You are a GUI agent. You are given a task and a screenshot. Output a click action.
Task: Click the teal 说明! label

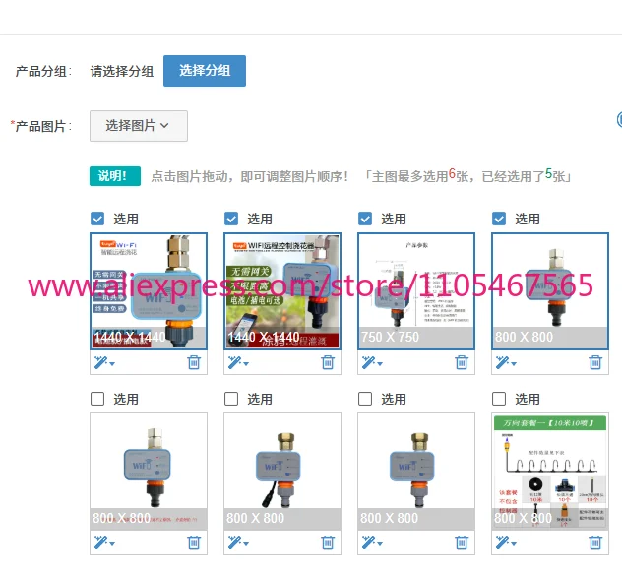coord(115,176)
